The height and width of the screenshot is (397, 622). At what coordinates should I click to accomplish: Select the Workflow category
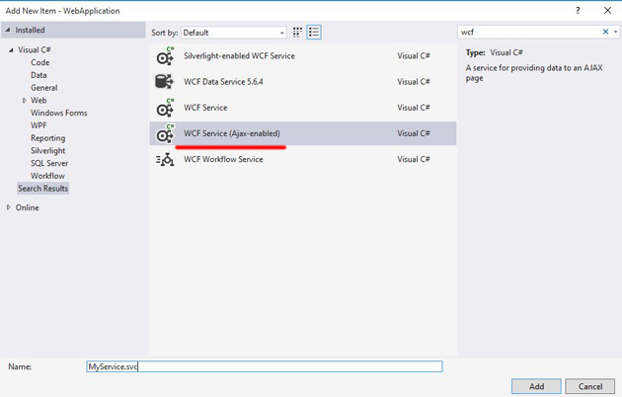47,176
